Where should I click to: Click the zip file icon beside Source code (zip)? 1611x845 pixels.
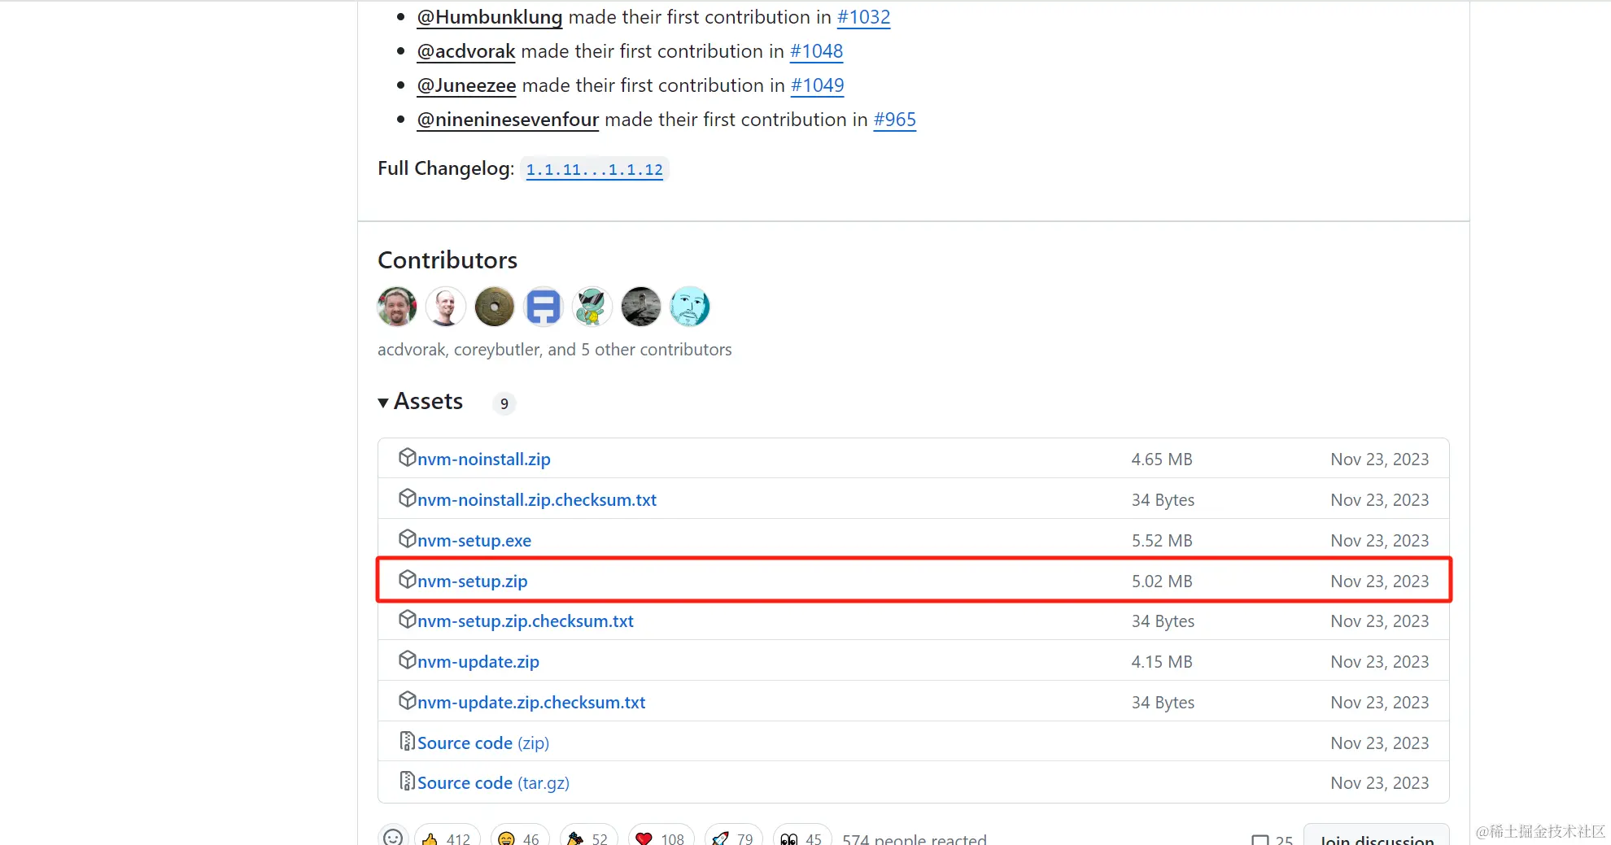tap(407, 741)
